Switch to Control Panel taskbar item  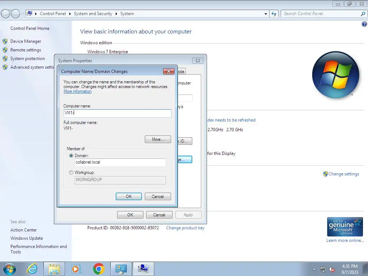point(121,269)
